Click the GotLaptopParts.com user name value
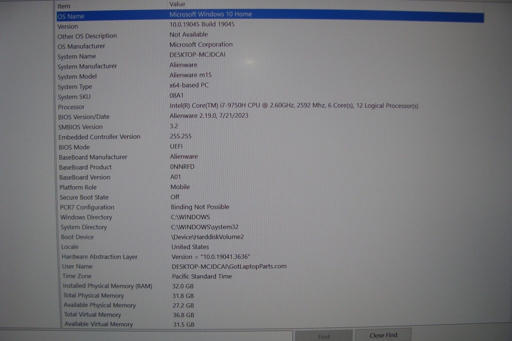The width and height of the screenshot is (512, 341). 229,266
